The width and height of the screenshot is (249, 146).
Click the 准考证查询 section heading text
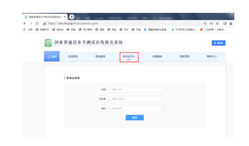coord(73,78)
